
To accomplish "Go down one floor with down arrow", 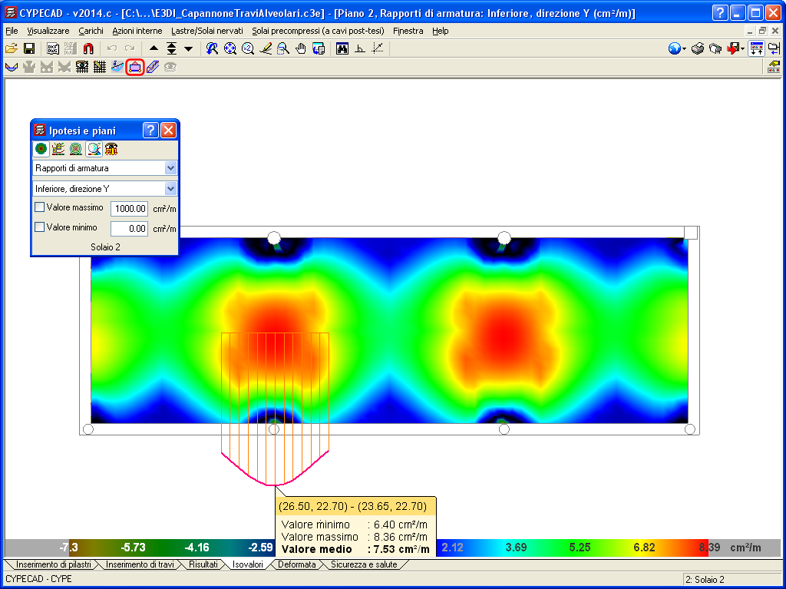I will 189,48.
